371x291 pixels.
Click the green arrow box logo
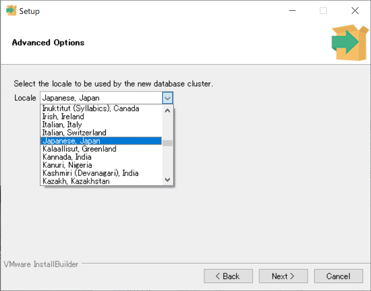344,43
